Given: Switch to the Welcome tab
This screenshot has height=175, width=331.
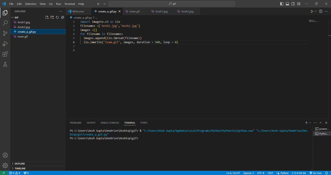Looking at the screenshot, I should 78,12.
